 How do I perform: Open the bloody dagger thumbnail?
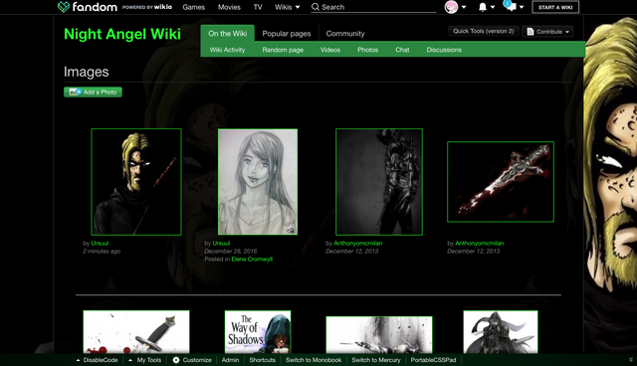tap(501, 182)
